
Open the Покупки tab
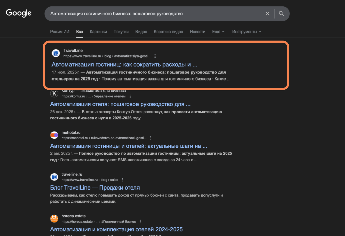pos(121,32)
